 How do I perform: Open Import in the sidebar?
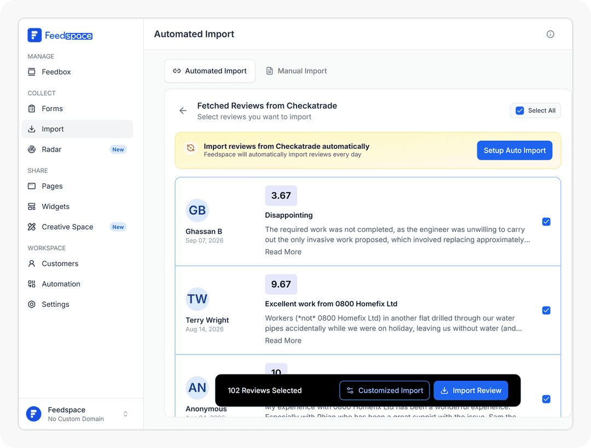[77, 129]
